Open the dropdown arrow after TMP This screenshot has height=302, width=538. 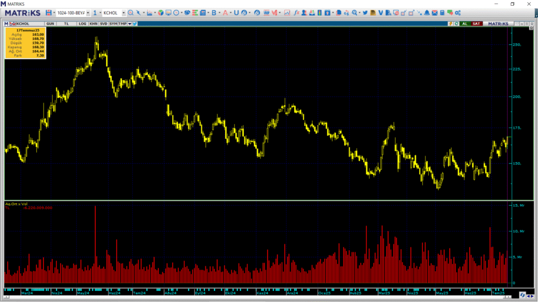(129, 24)
